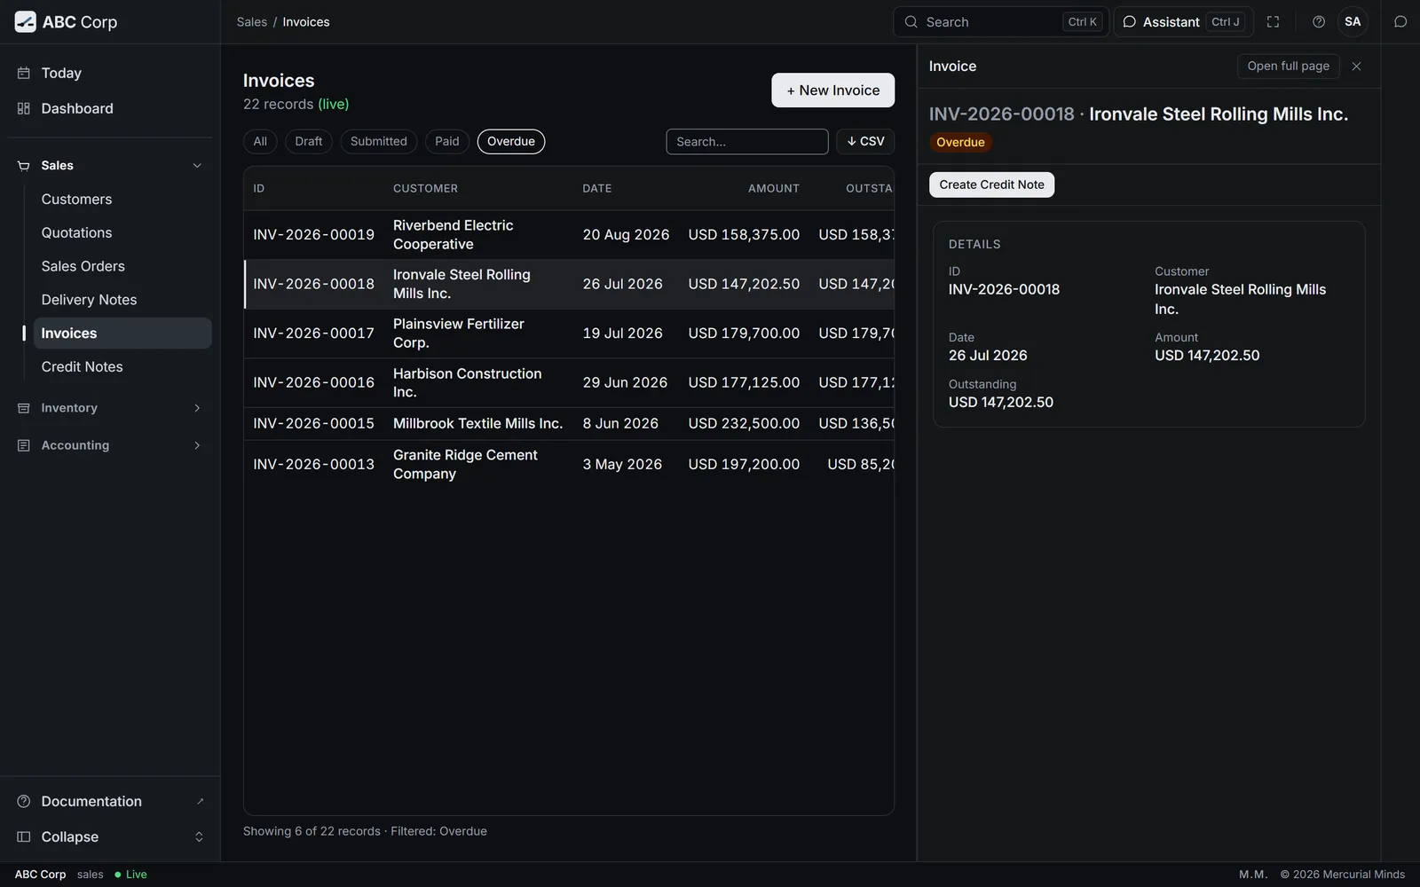The height and width of the screenshot is (887, 1420).
Task: Open Sales Orders in the sidebar
Action: [122, 266]
